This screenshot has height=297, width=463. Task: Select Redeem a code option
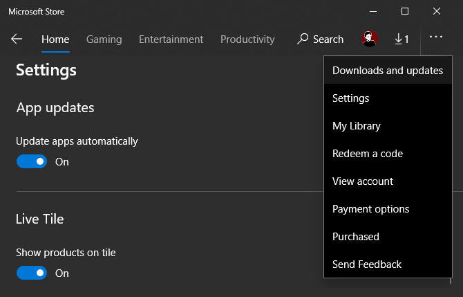[368, 154]
